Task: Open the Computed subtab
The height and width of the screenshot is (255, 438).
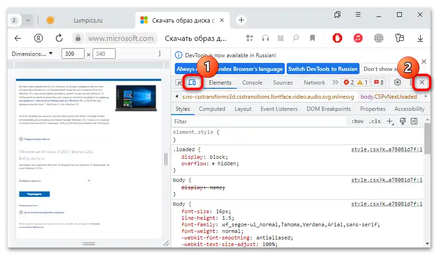Action: [x=212, y=109]
